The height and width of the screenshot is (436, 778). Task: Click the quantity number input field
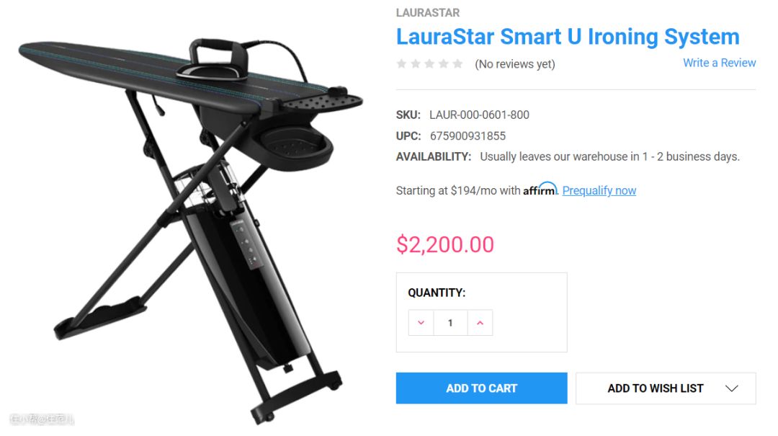(450, 323)
